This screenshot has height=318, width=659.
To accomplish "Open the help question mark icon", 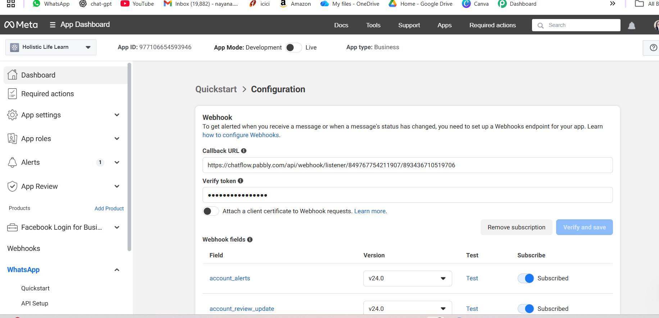I will [x=653, y=47].
